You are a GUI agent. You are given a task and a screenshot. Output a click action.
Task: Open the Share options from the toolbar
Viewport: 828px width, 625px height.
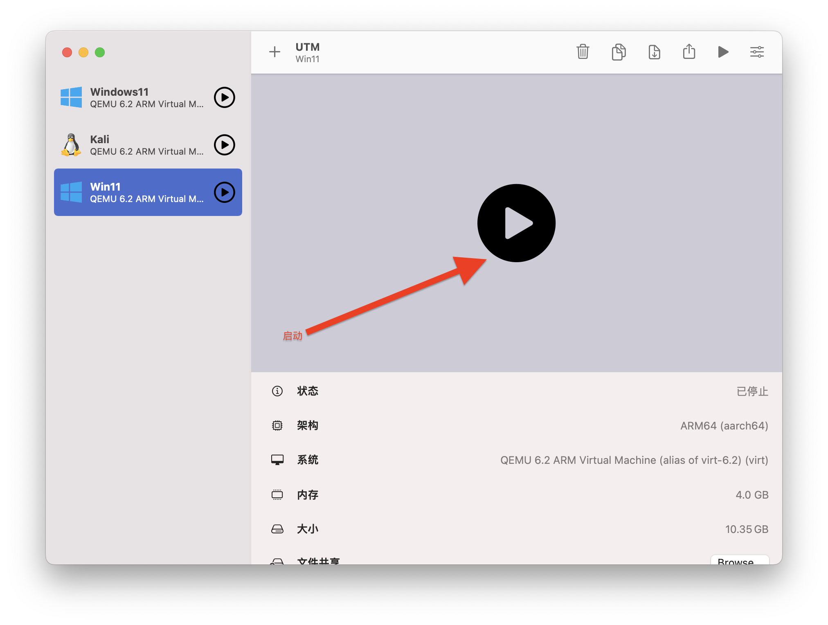click(689, 52)
